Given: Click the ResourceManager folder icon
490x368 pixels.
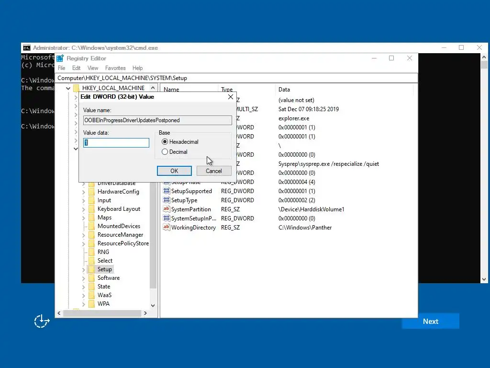Looking at the screenshot, I should point(91,235).
